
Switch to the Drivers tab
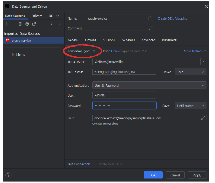tap(37, 16)
